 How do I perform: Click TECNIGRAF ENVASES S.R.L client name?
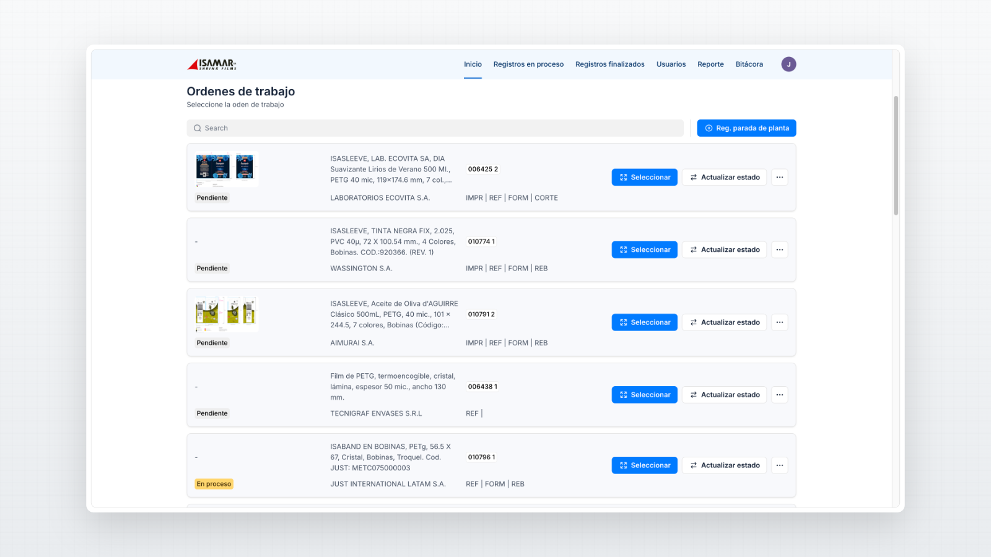tap(376, 413)
